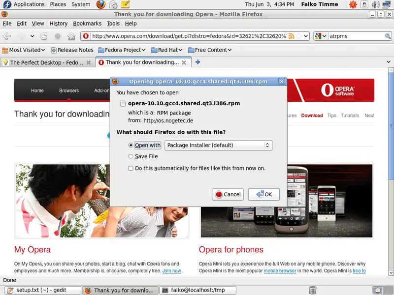Open a new tab with plus icon

[x=198, y=62]
